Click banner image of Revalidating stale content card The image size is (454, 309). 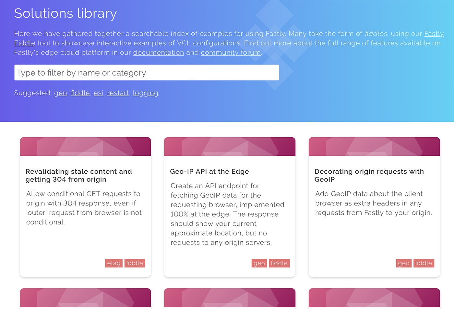click(x=86, y=146)
